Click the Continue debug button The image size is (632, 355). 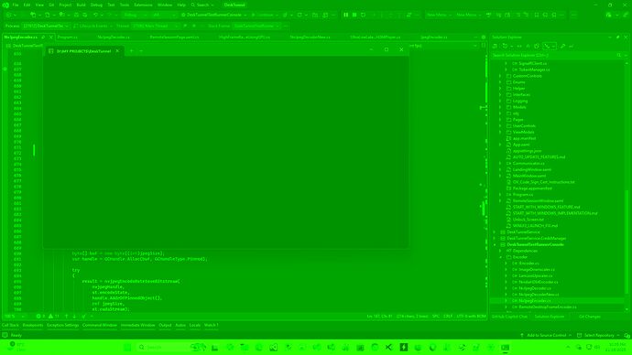tap(263, 15)
